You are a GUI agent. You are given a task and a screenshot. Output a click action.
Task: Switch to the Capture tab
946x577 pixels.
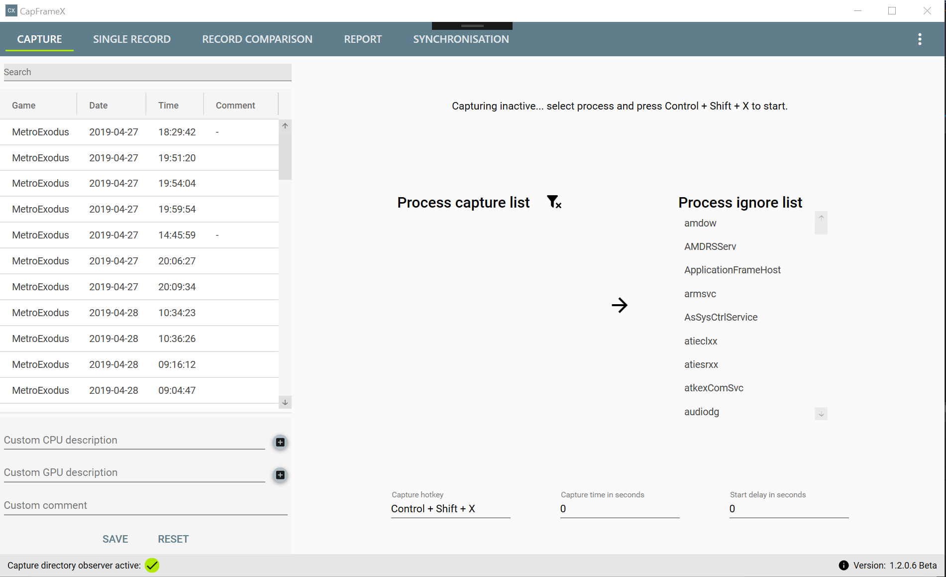tap(39, 39)
